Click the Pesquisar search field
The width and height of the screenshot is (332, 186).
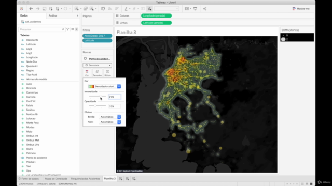[41, 29]
